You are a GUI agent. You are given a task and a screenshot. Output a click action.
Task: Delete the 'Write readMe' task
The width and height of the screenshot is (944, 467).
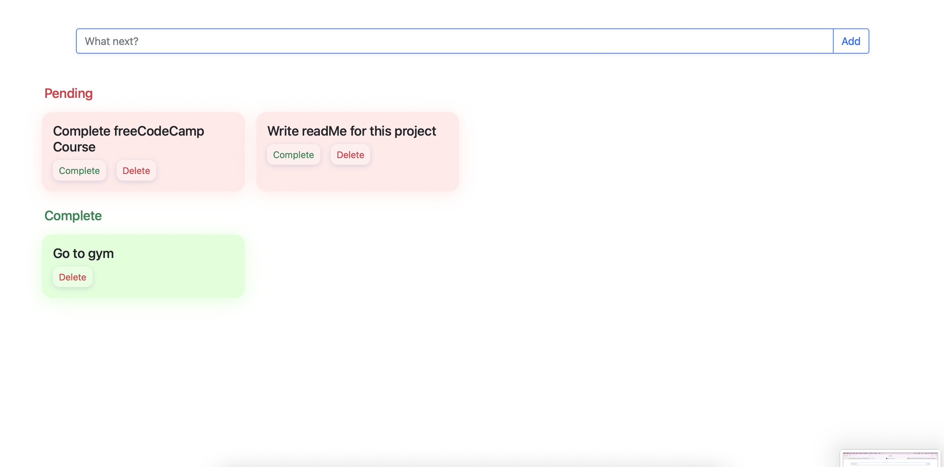pyautogui.click(x=350, y=155)
